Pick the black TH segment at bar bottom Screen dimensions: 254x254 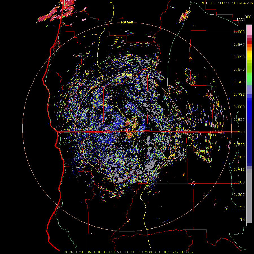pos(249,224)
